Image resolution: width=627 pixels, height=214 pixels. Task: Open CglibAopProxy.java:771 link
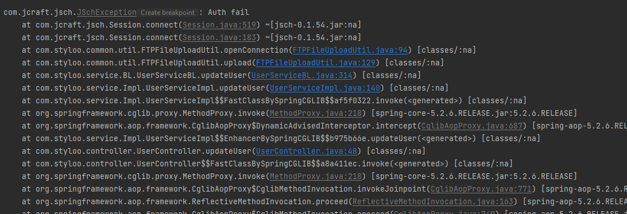click(x=481, y=189)
